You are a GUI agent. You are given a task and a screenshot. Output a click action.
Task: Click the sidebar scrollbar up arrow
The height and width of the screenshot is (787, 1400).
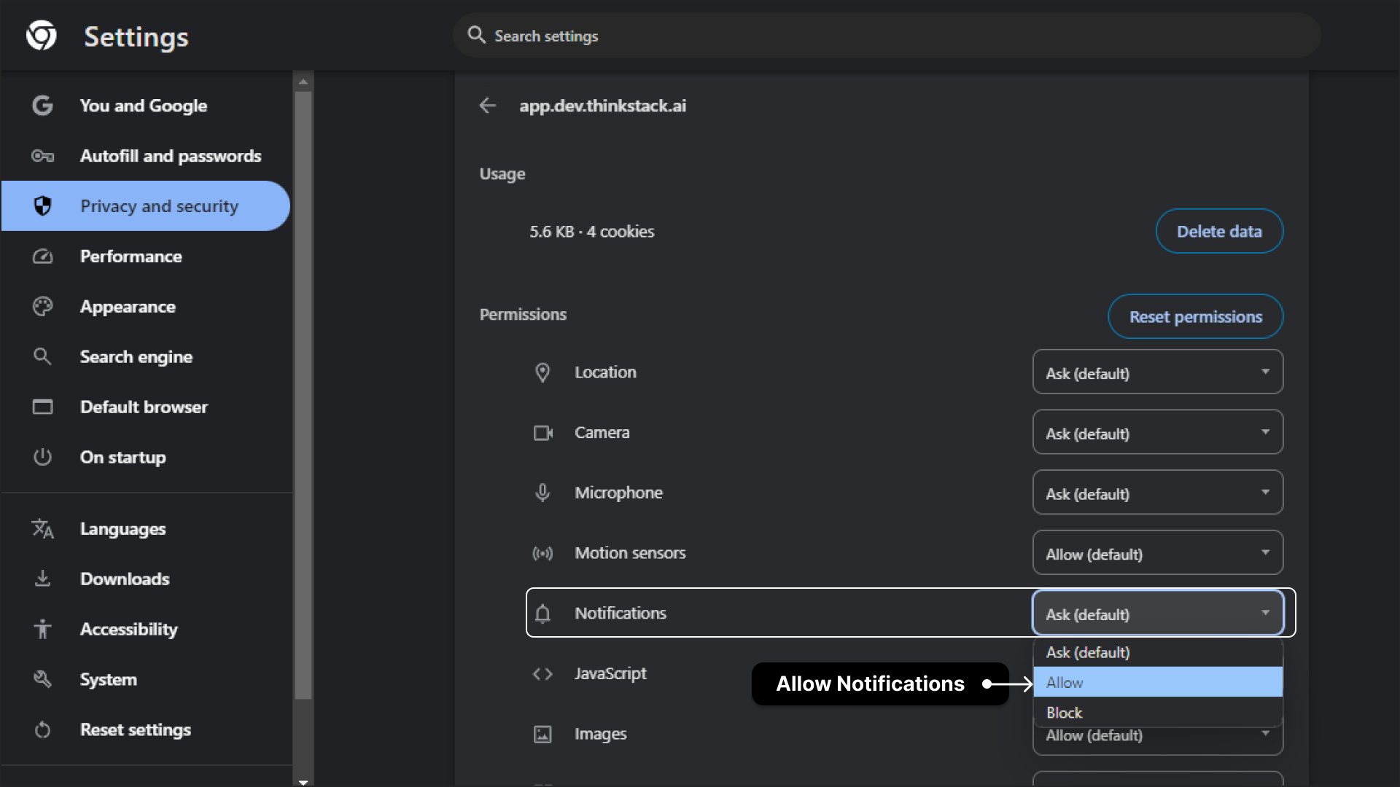303,82
